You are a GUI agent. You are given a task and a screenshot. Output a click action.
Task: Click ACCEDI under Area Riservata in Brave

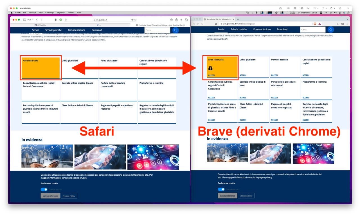coord(211,75)
